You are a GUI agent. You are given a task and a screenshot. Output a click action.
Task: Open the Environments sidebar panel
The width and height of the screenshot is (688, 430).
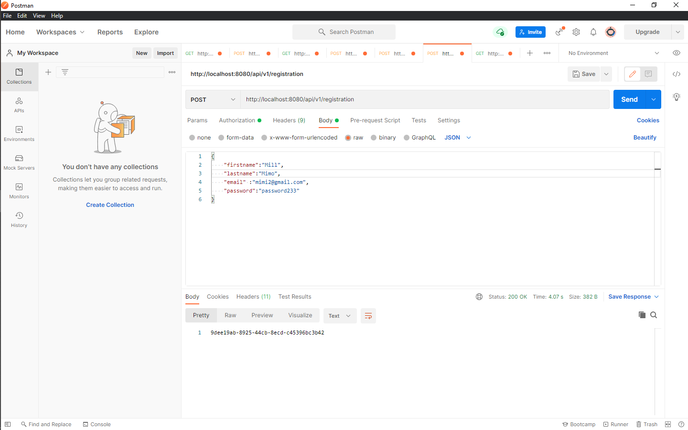19,134
